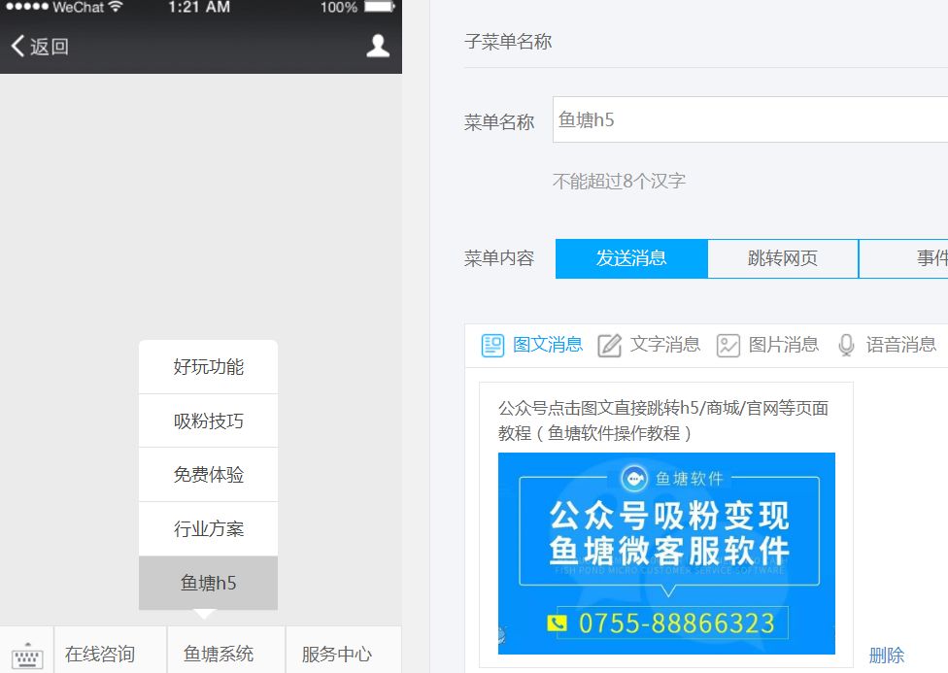The image size is (948, 673).
Task: Click the 100% battery percentage text
Action: tap(339, 7)
